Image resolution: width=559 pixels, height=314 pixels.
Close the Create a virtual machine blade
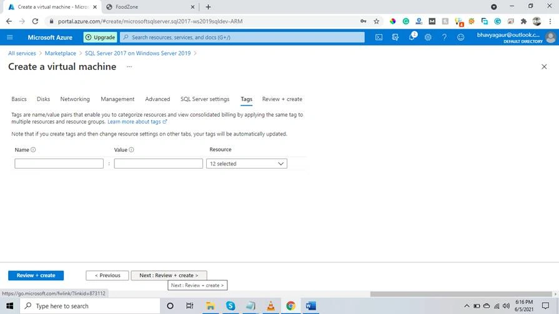point(544,67)
